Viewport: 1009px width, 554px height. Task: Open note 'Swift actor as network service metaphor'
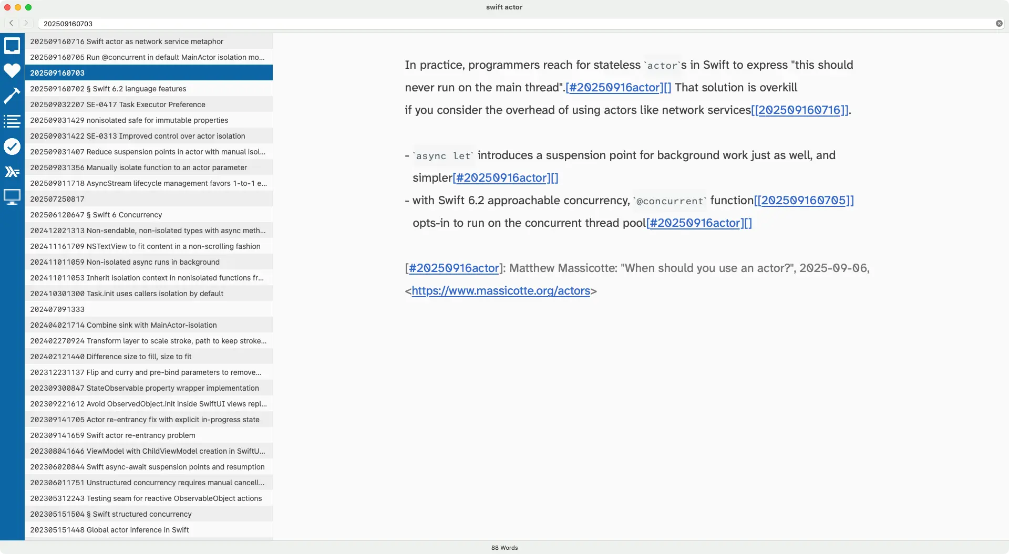(149, 41)
